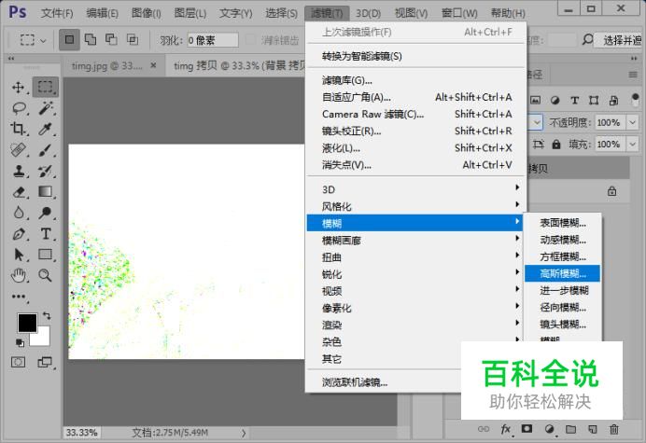Open the 图像(I) menu
The width and height of the screenshot is (646, 443).
click(x=147, y=13)
